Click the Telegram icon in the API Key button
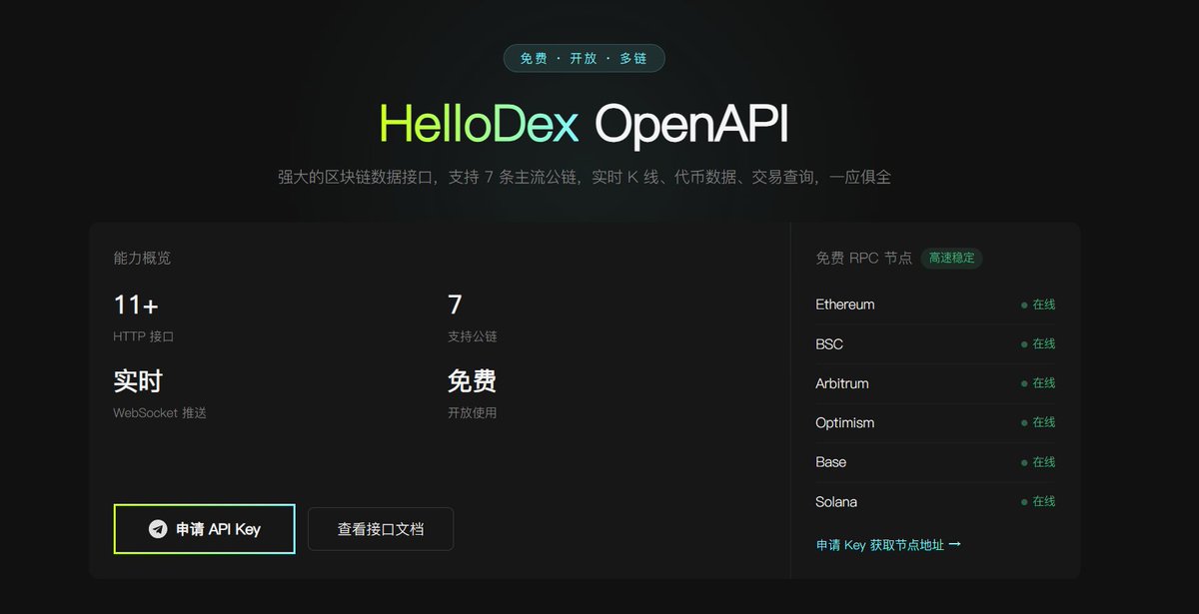Image resolution: width=1199 pixels, height=614 pixels. coord(158,529)
